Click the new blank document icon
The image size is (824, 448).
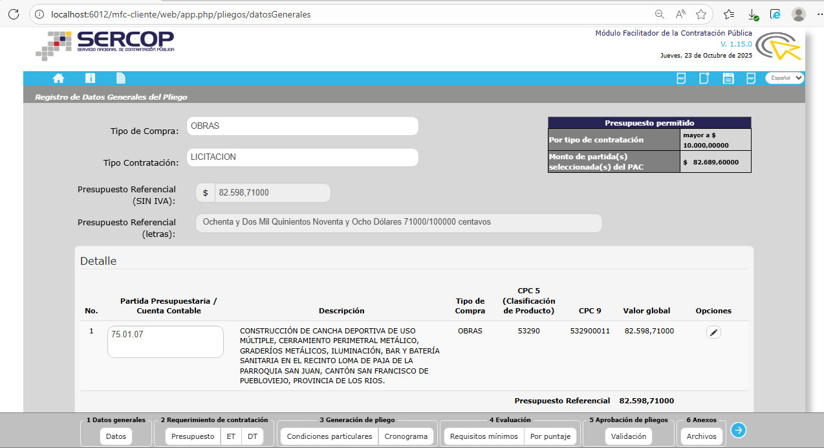point(704,78)
